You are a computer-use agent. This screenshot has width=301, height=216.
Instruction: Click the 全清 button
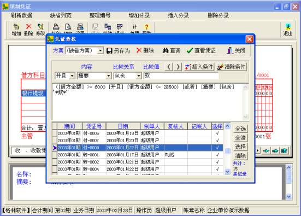240,138
